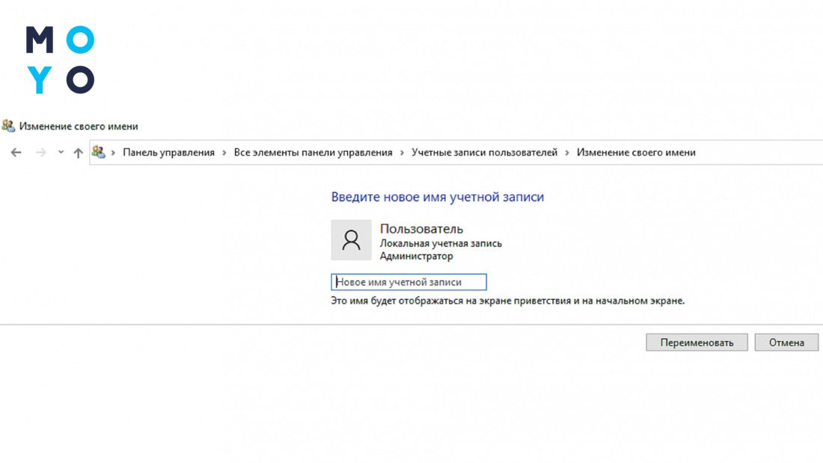The height and width of the screenshot is (463, 823).
Task: Go to Панель управления in the breadcrumb
Action: (168, 153)
